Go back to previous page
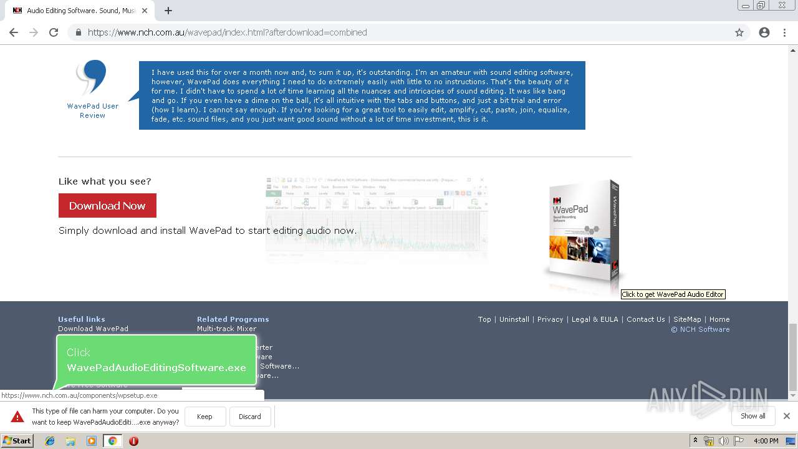Screen dimensions: 798x449 [x=14, y=32]
